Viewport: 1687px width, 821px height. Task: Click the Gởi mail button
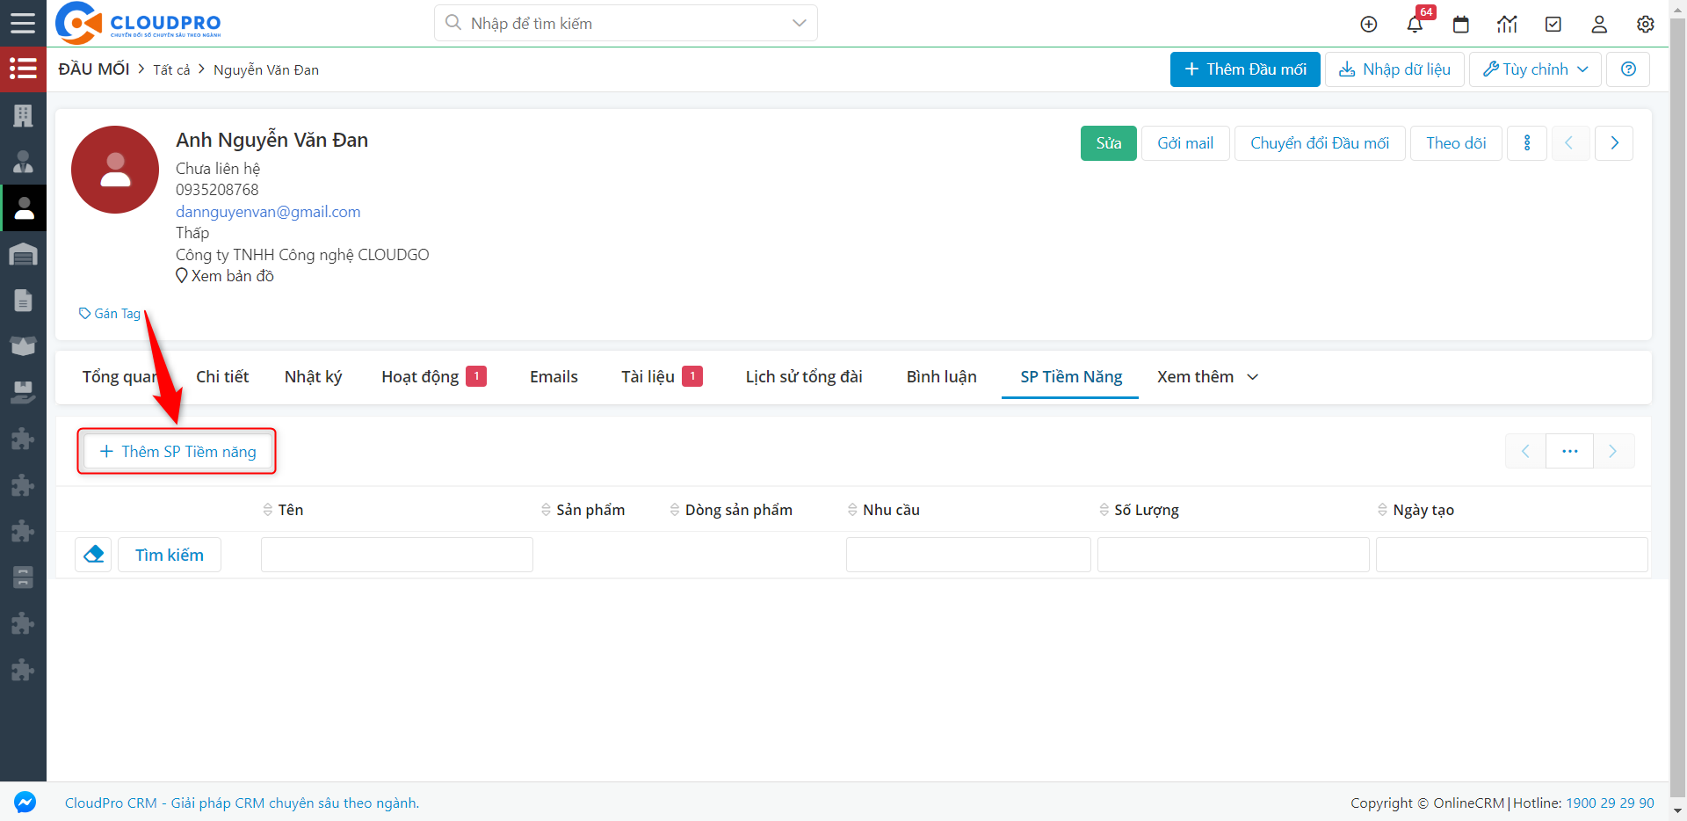click(x=1185, y=143)
